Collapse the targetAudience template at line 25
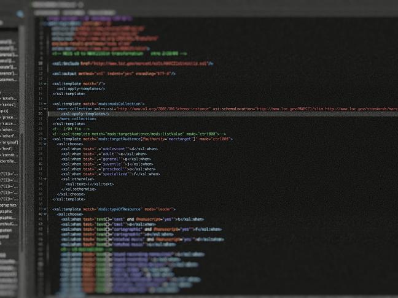398x298 pixels. point(45,139)
